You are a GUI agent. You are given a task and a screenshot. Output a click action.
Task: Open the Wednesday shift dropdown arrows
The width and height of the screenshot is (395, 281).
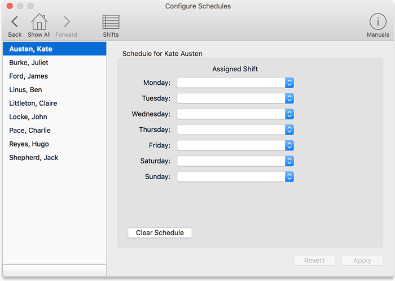(289, 114)
